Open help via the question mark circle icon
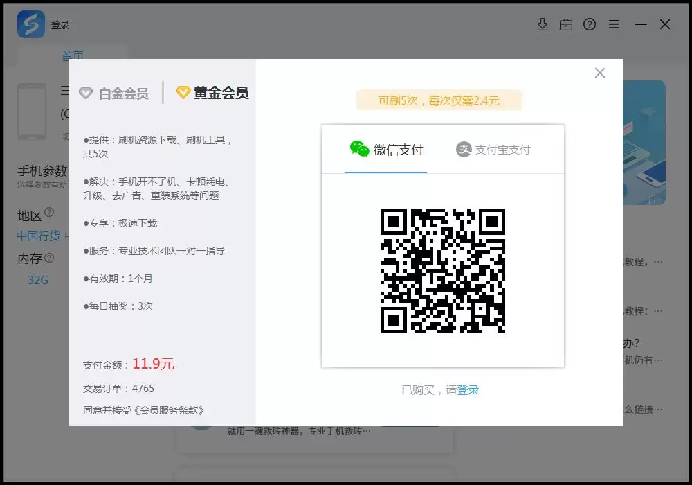The height and width of the screenshot is (485, 692). [590, 24]
